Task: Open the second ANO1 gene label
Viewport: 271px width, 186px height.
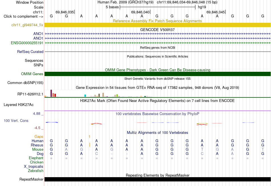Action: (x=38, y=38)
